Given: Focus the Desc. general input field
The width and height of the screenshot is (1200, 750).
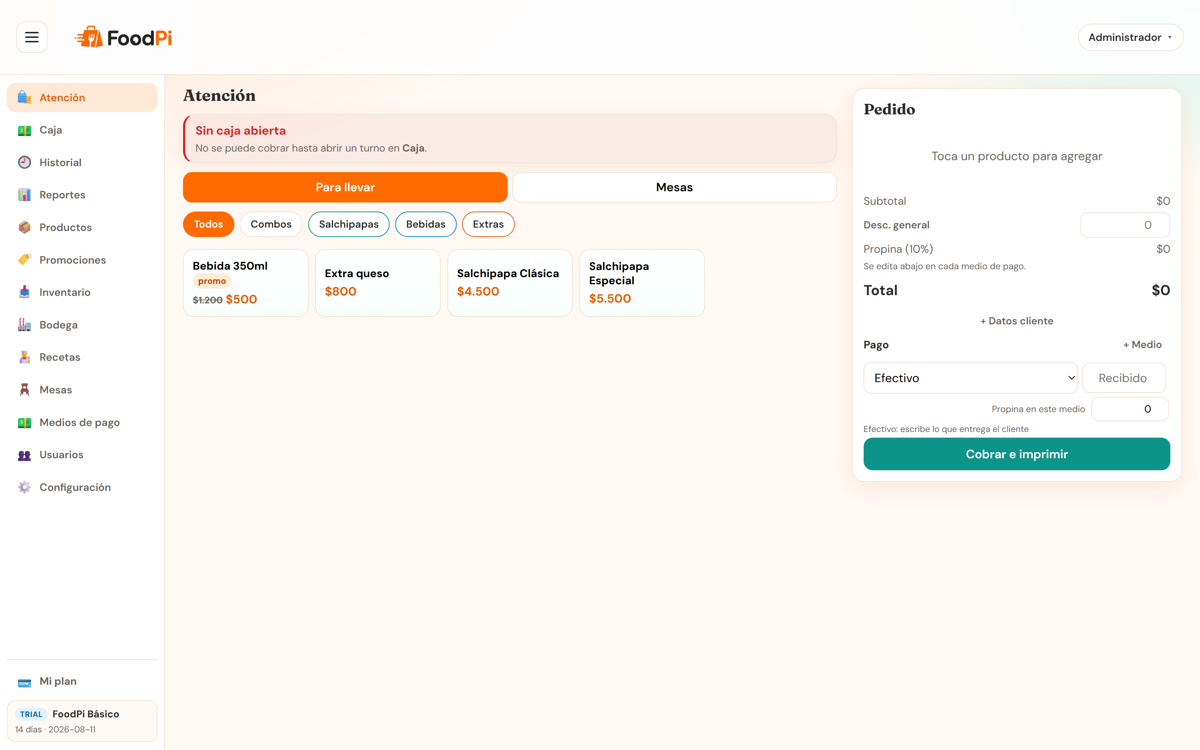Looking at the screenshot, I should 1125,225.
